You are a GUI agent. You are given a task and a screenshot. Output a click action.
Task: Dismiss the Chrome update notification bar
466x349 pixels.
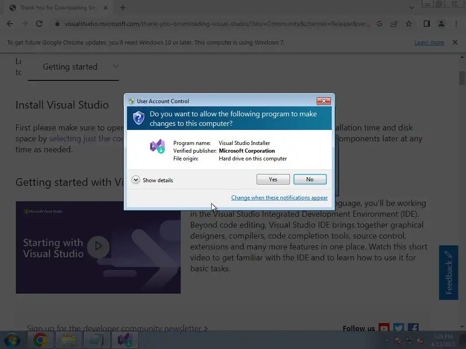[x=455, y=42]
